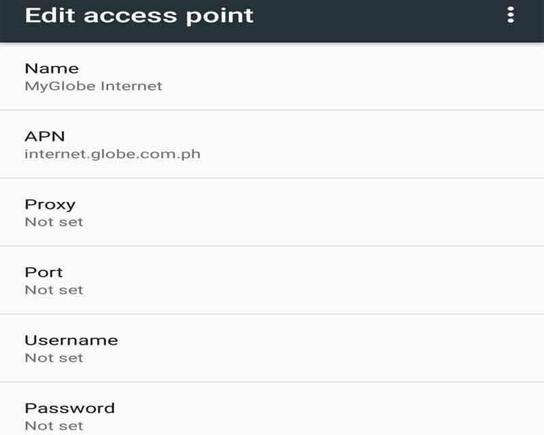Screen dimensions: 544x435
Task: Click the Proxy label text
Action: coord(50,205)
